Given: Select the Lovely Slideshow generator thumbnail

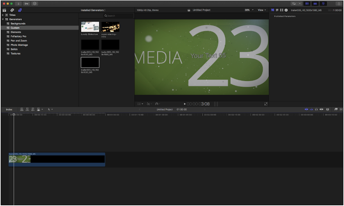Looking at the screenshot, I should pos(90,27).
